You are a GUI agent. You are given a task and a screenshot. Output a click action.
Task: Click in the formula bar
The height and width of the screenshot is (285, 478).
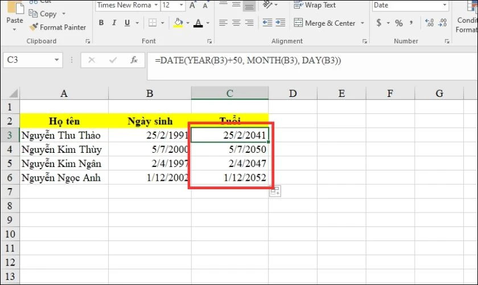(312, 66)
